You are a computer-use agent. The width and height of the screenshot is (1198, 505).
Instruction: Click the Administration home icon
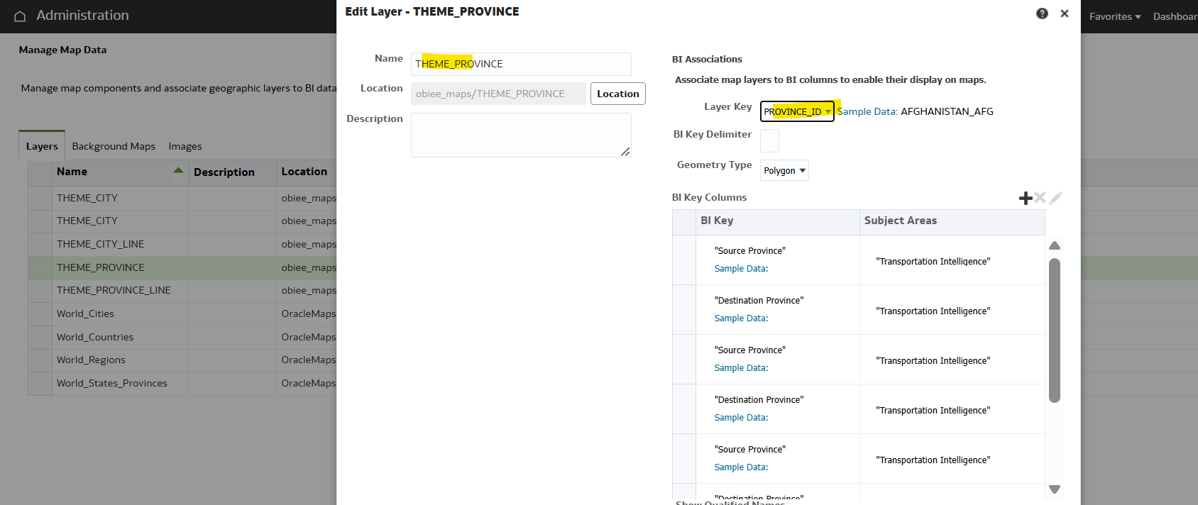20,16
